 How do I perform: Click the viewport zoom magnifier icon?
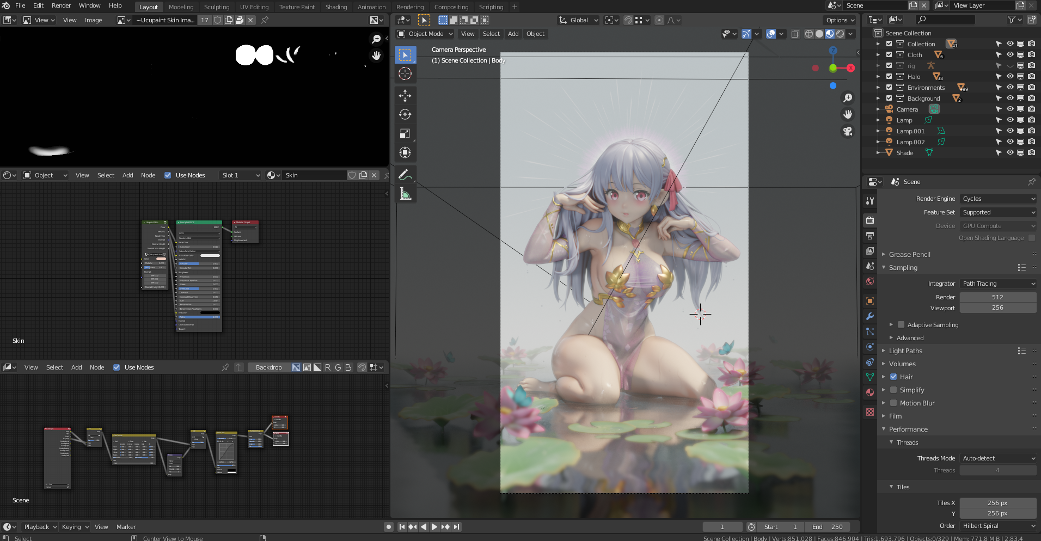[848, 98]
